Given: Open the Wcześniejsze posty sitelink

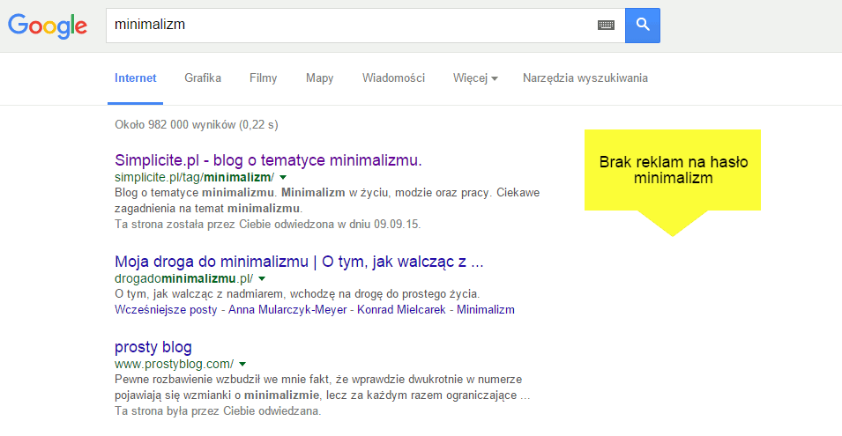Looking at the screenshot, I should (x=166, y=310).
